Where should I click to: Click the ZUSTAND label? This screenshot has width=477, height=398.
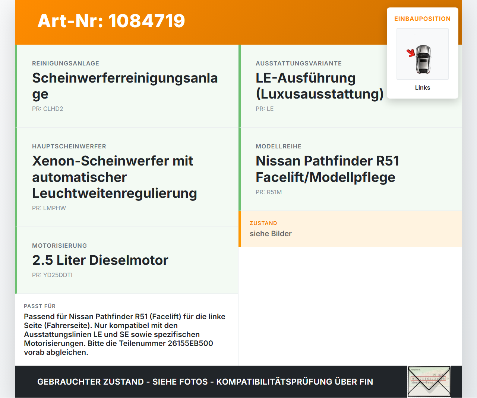point(263,223)
